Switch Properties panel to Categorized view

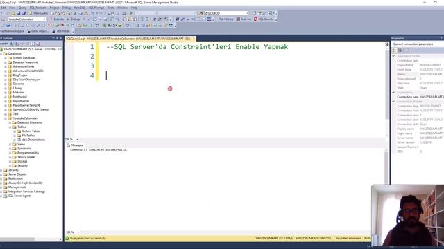tap(394, 50)
